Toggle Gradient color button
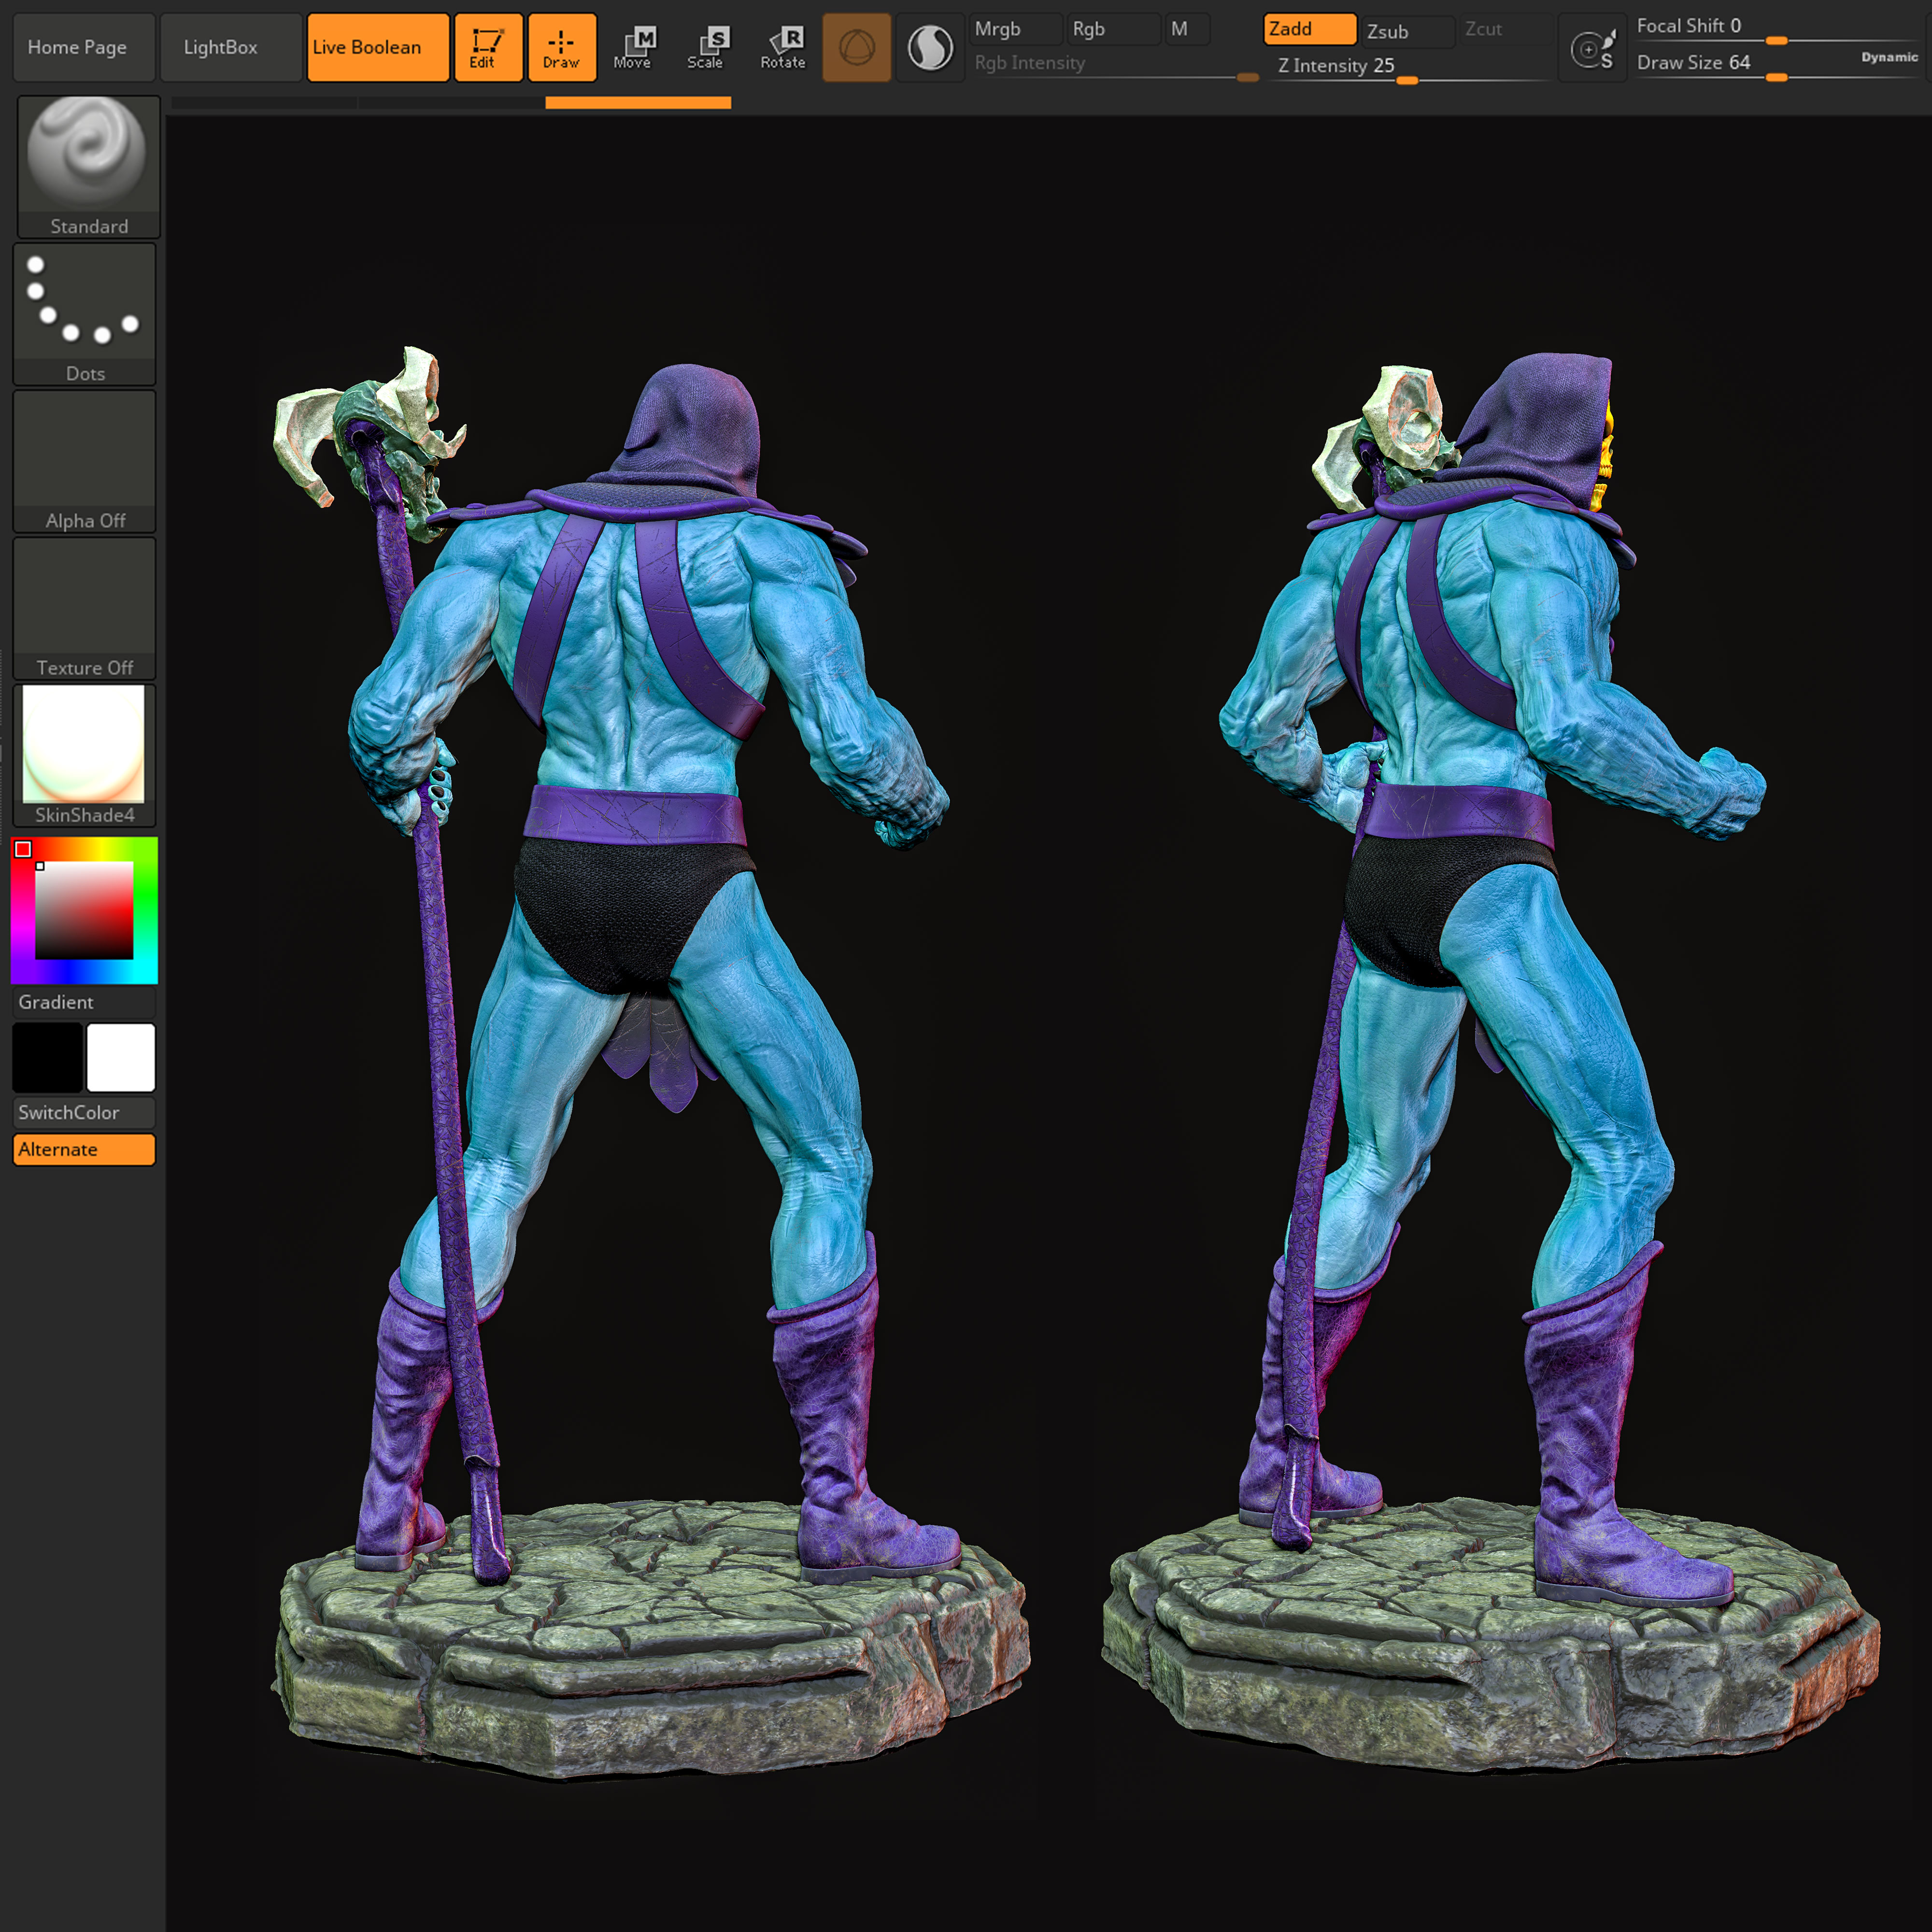Image resolution: width=1932 pixels, height=1932 pixels. pyautogui.click(x=84, y=1002)
